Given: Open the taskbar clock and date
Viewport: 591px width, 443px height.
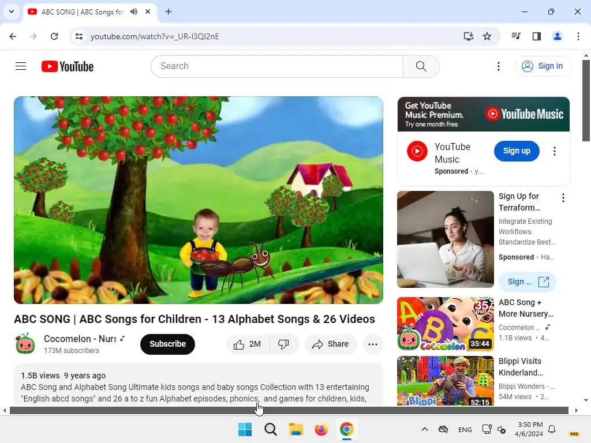Looking at the screenshot, I should (530, 429).
